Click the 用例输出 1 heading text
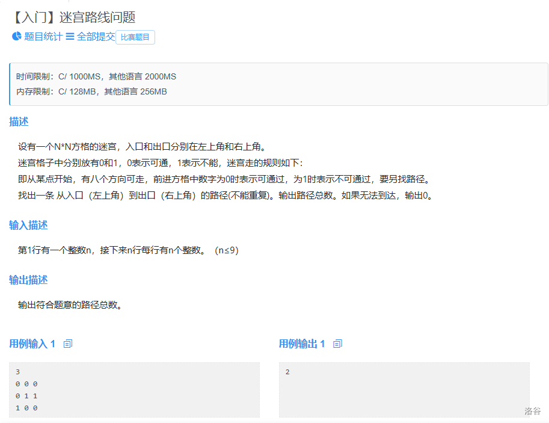 301,344
